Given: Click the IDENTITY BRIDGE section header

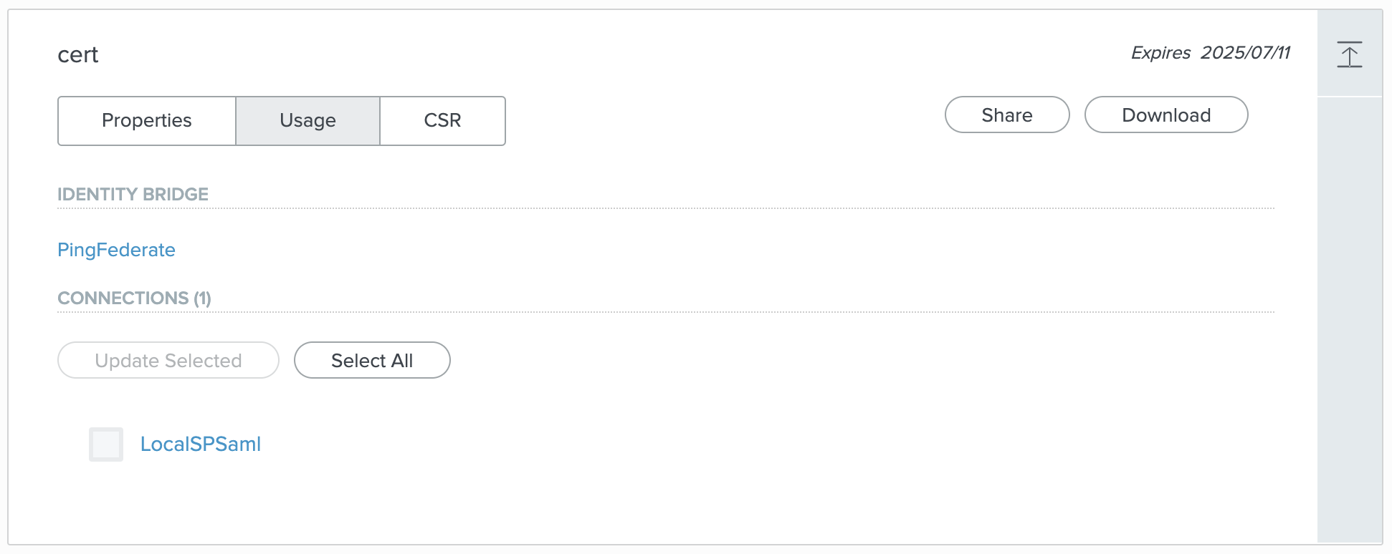Looking at the screenshot, I should tap(133, 193).
